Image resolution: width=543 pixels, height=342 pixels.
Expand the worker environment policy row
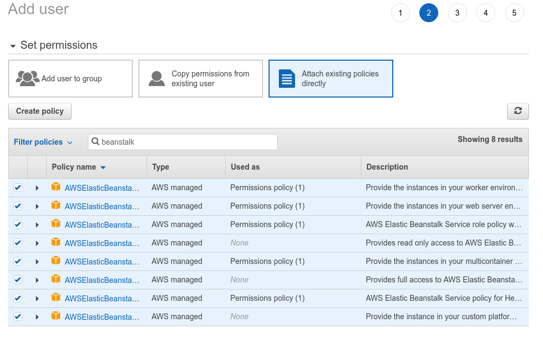pyautogui.click(x=37, y=188)
